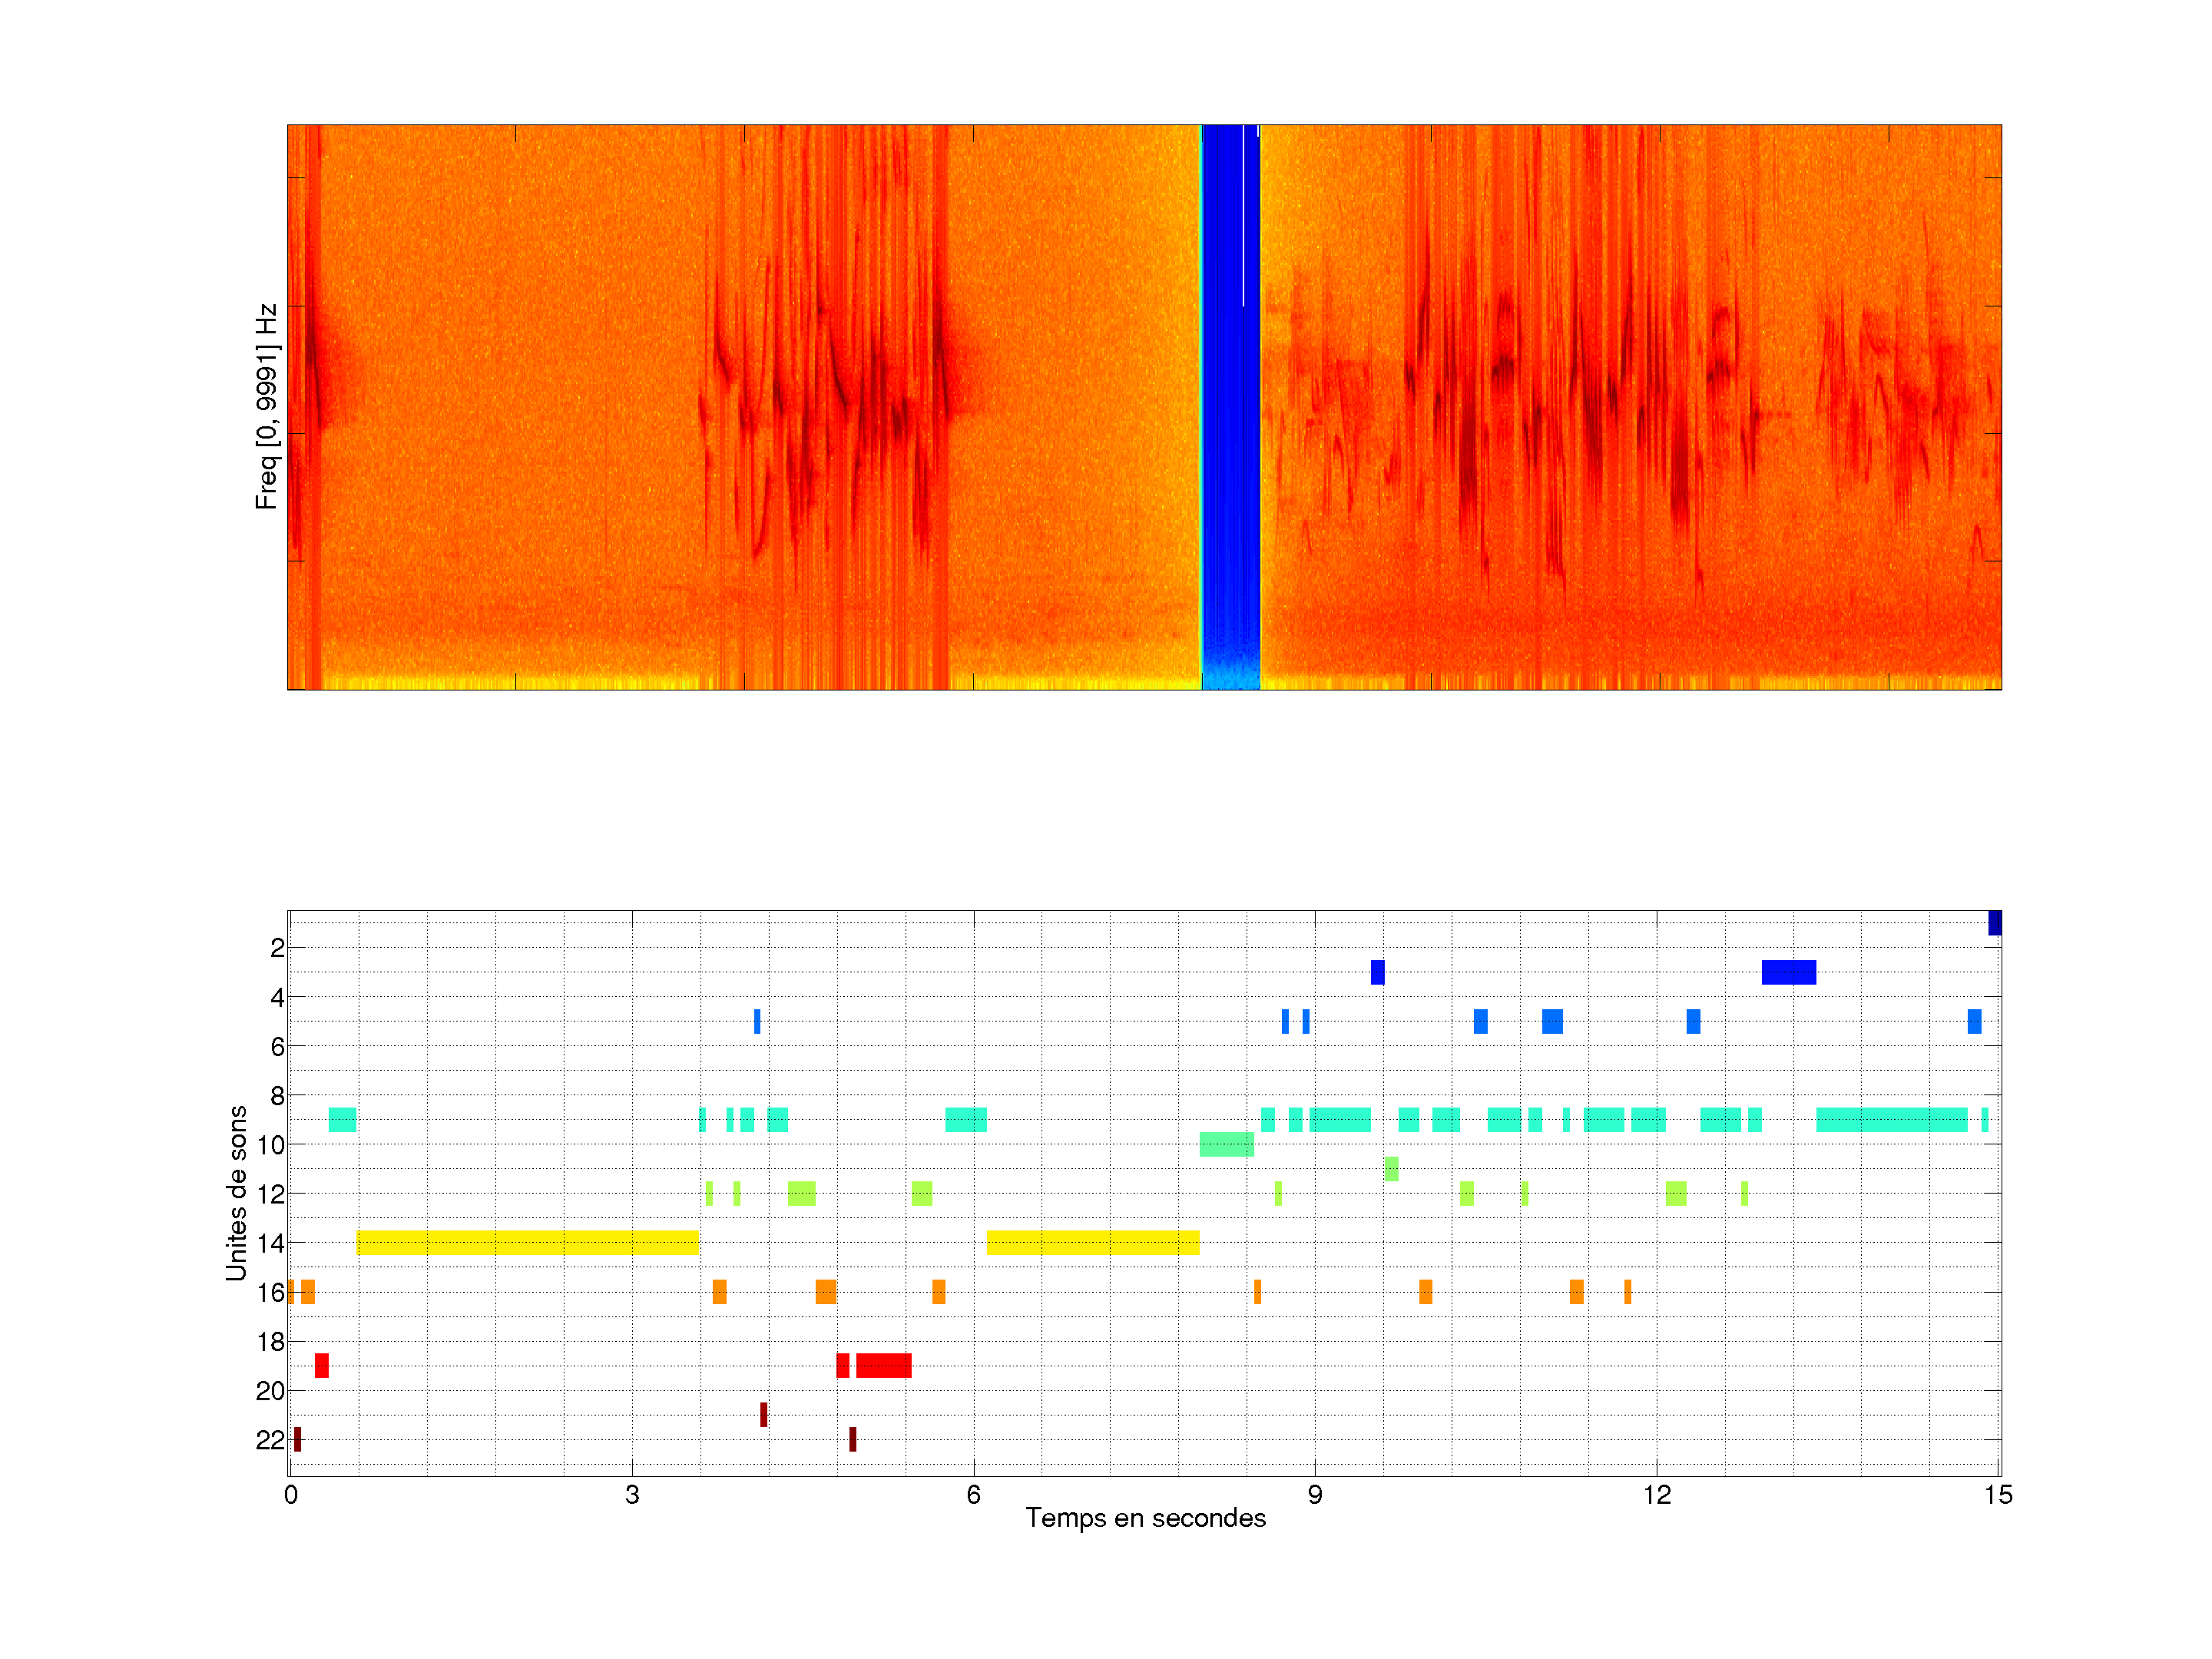Select the lone light-green bar at unit 11
Viewport: 2212px width, 1659px height.
1391,1168
